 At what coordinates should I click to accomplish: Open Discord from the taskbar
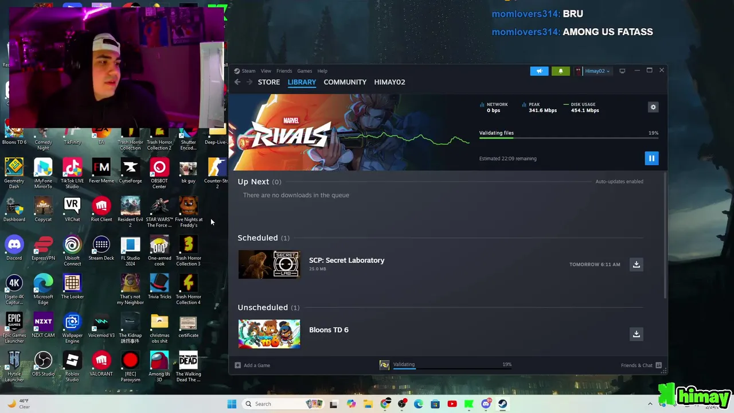coord(486,404)
